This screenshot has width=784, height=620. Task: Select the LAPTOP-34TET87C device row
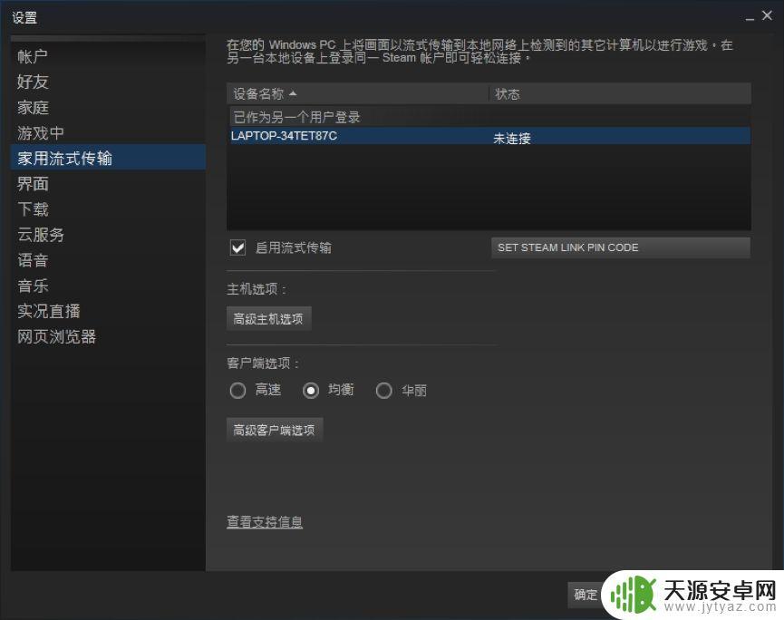click(x=489, y=136)
